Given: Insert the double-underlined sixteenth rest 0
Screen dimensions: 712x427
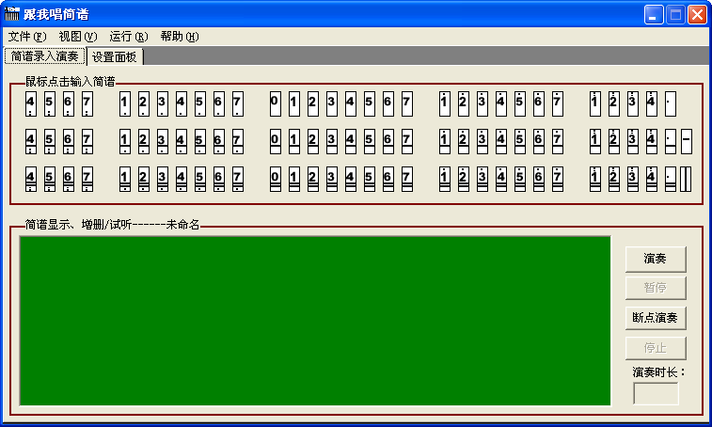Looking at the screenshot, I should (276, 180).
